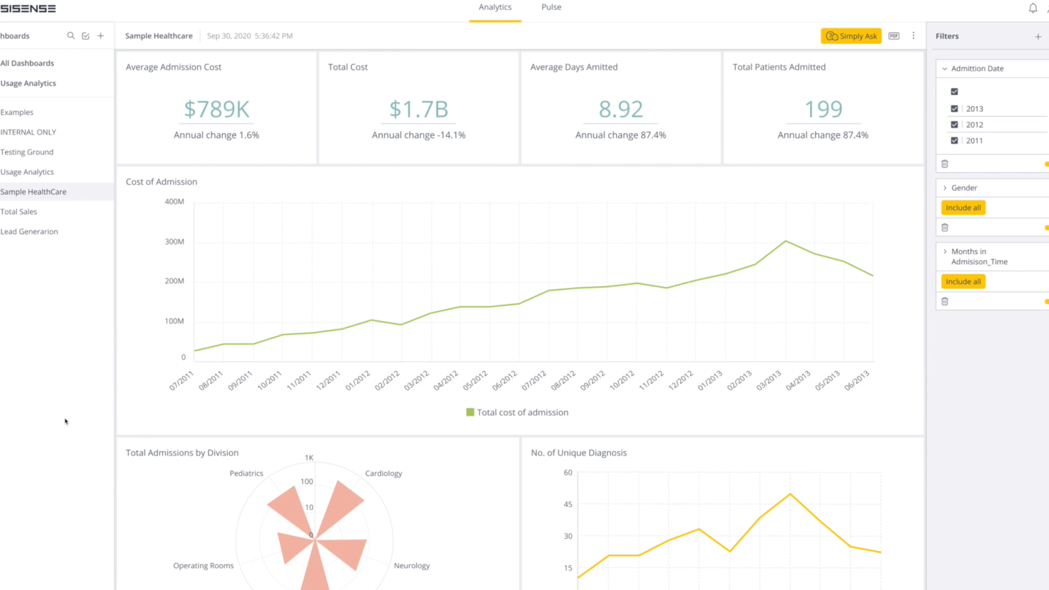Click the Cardiology label on the polar chart

click(x=383, y=473)
